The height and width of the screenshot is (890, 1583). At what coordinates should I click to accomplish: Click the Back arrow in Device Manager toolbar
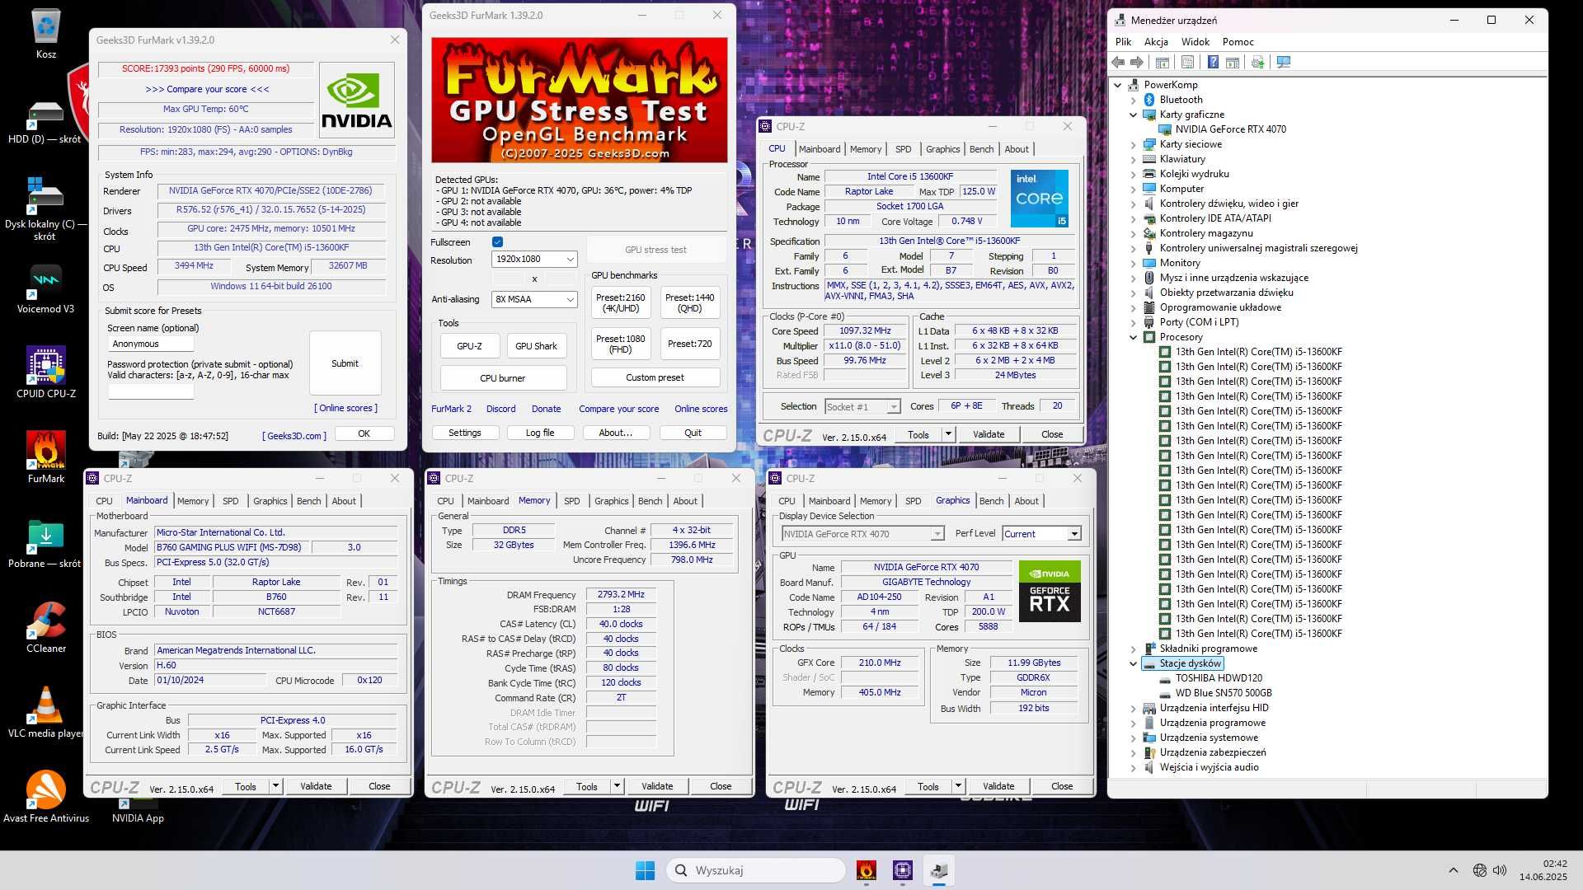coord(1118,62)
